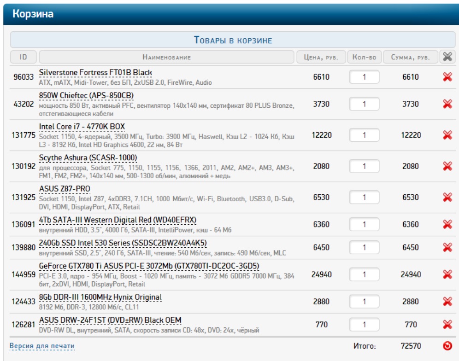This screenshot has height=361, width=459.
Task: Remove ASUS Z87-PRO motherboard item
Action: 447,198
